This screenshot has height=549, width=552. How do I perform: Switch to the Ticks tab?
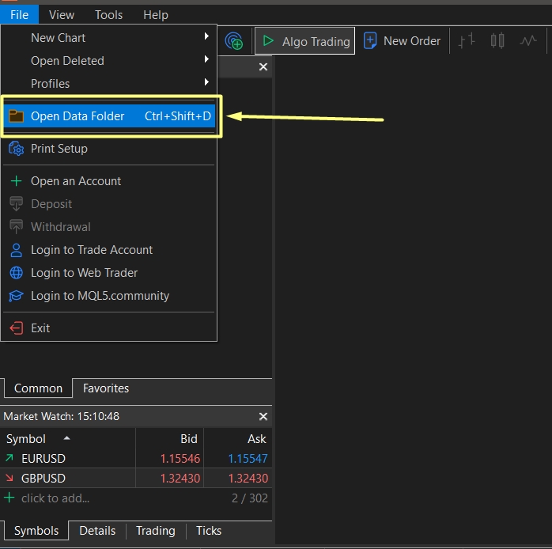coord(209,531)
